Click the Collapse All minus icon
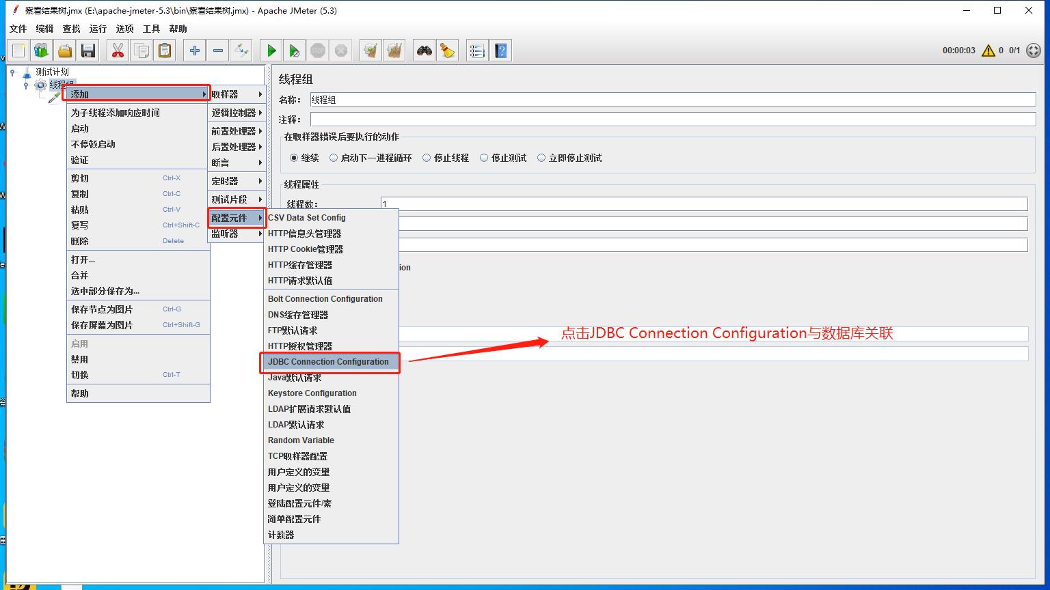Image resolution: width=1050 pixels, height=590 pixels. point(218,51)
